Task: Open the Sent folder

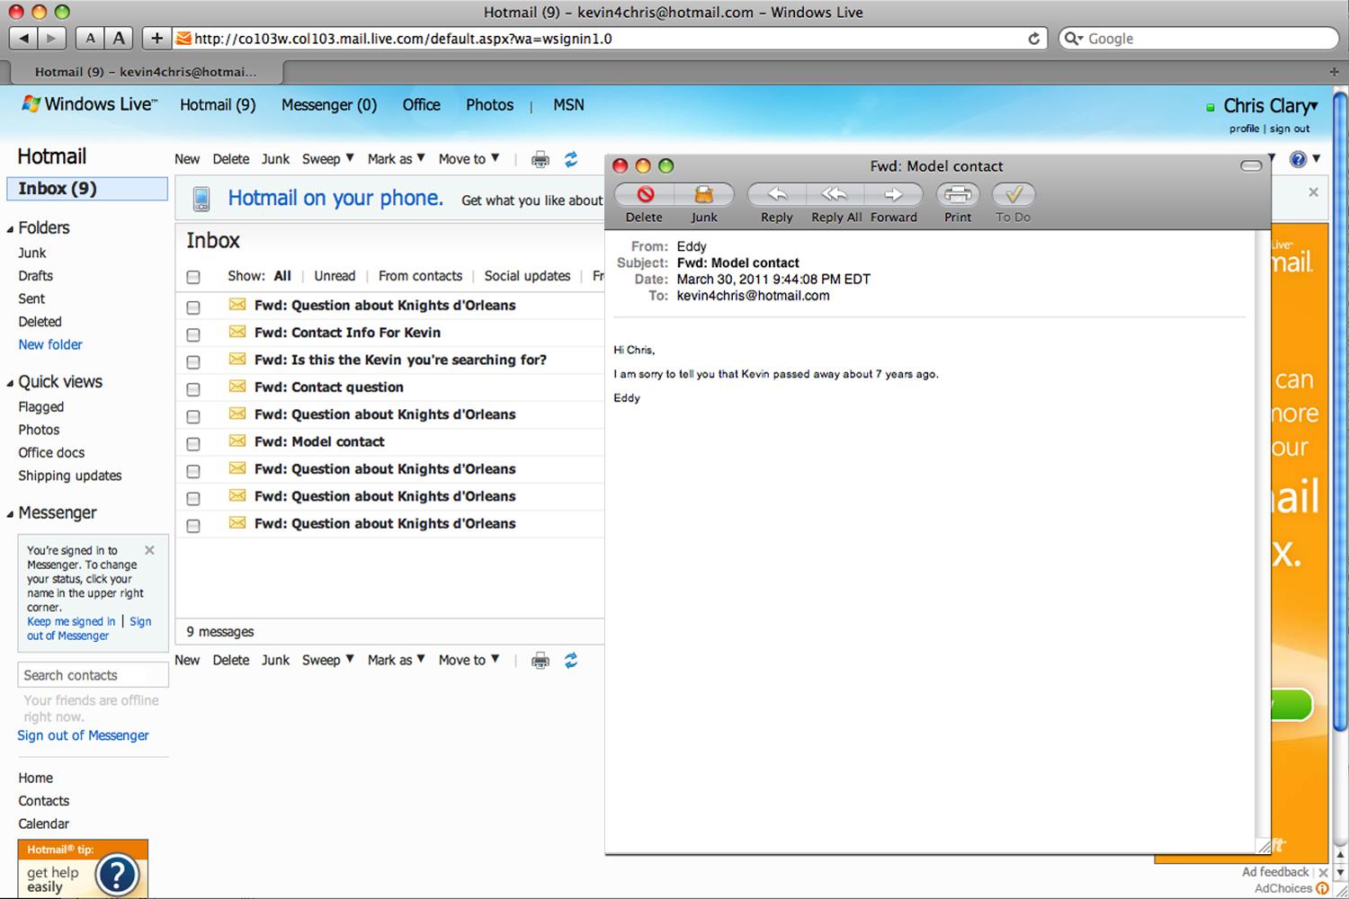Action: click(x=31, y=298)
